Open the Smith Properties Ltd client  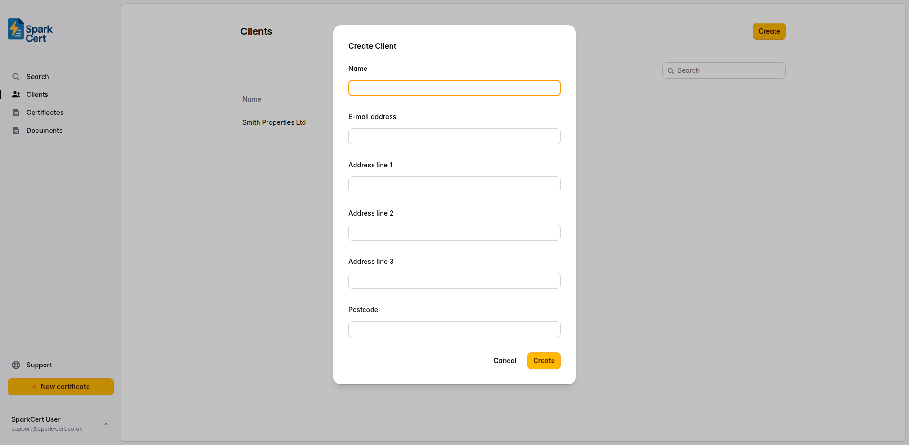274,122
